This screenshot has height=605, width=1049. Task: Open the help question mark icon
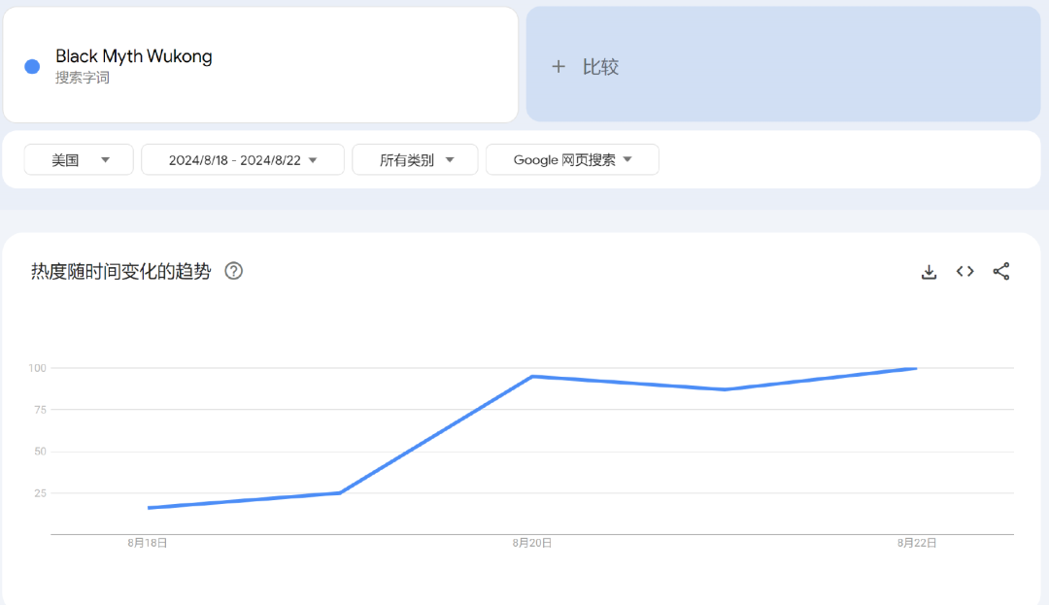pos(233,271)
